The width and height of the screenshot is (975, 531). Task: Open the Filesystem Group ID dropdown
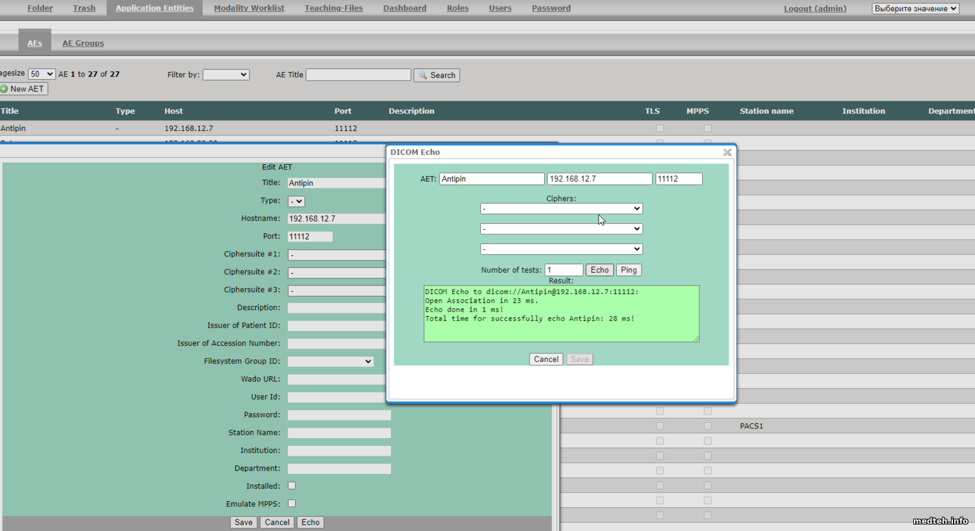coord(330,362)
